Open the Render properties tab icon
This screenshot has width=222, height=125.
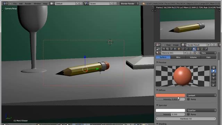164,49
